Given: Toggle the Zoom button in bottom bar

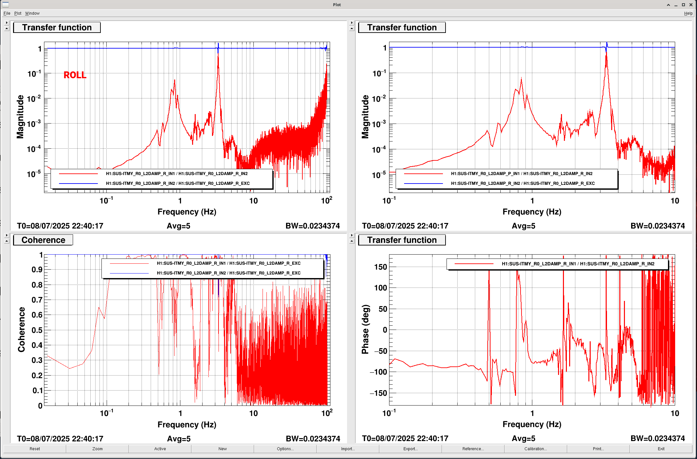Looking at the screenshot, I should (97, 449).
